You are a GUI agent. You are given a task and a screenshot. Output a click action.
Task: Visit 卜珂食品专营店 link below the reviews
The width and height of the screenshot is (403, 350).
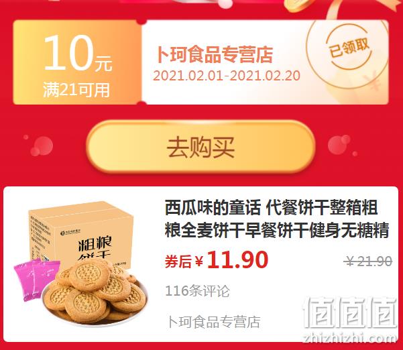214,323
